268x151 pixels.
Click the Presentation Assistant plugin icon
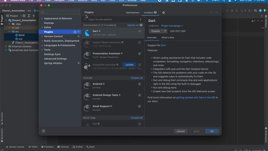(x=87, y=55)
